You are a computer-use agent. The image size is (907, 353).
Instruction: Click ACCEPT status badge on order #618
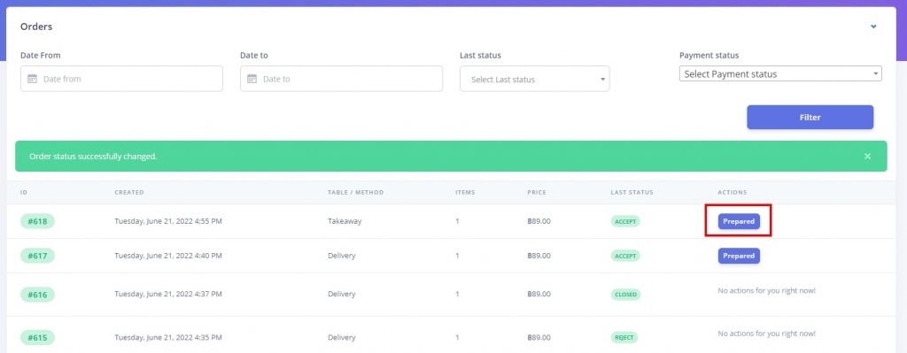click(x=625, y=221)
